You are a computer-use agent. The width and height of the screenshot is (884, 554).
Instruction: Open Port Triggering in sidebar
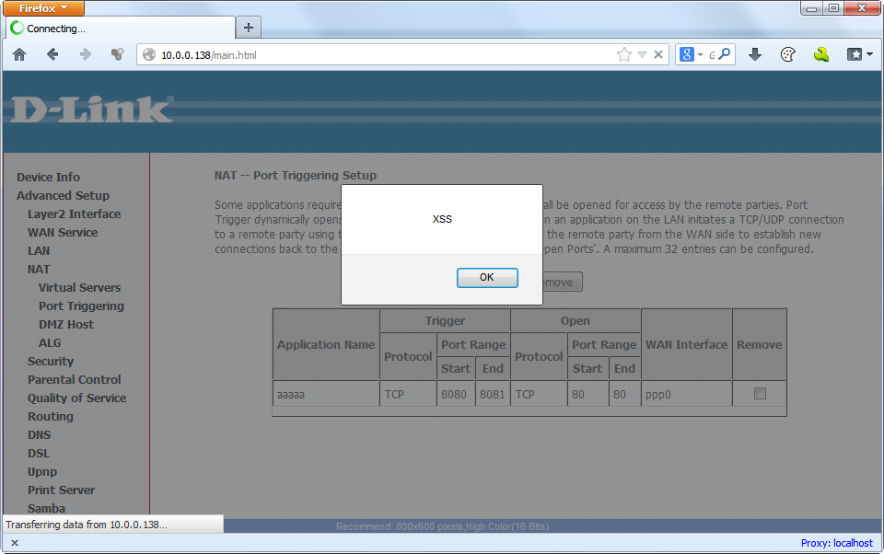[x=81, y=306]
